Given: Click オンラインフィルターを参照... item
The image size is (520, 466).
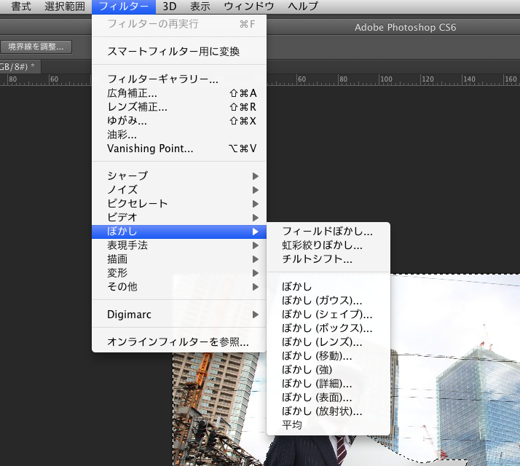Looking at the screenshot, I should click(x=178, y=341).
